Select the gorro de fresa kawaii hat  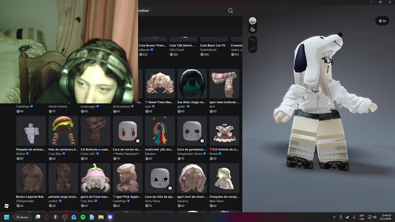click(x=95, y=178)
